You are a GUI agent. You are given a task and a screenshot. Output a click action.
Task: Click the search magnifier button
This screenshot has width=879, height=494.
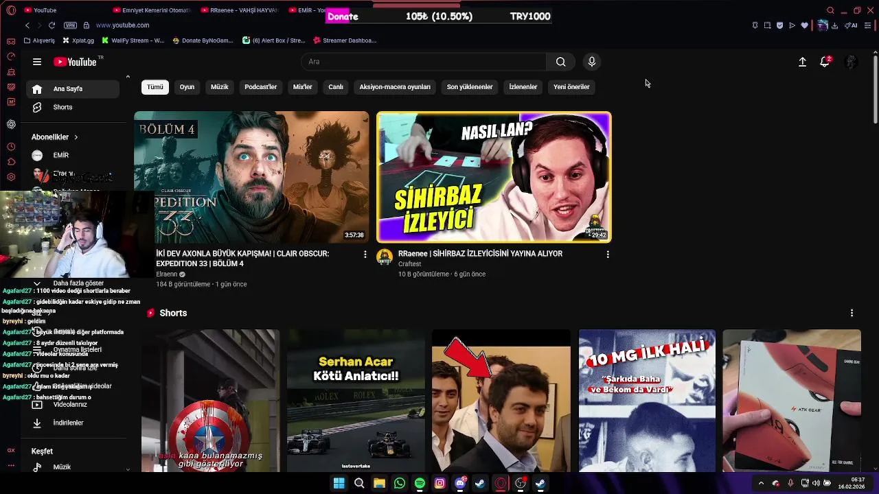pos(561,62)
